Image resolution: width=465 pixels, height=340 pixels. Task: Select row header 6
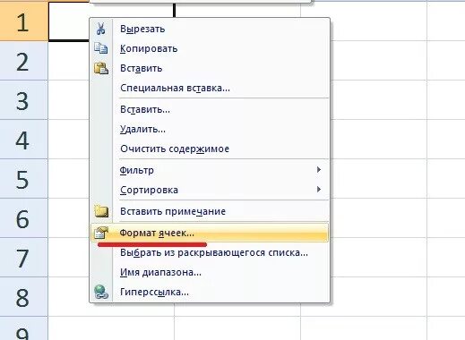[24, 218]
